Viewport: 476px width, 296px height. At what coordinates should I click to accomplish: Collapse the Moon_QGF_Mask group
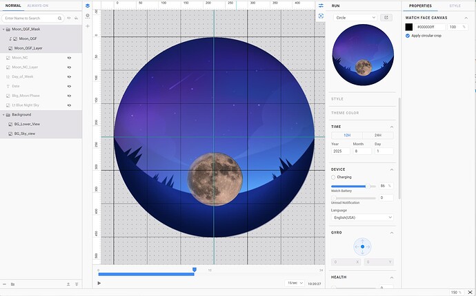tap(3, 30)
